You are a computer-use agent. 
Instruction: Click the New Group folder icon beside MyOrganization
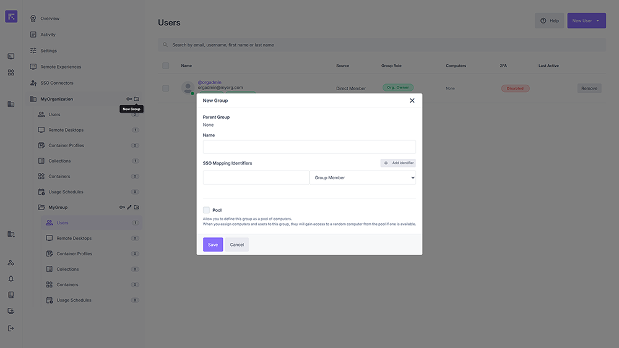(x=136, y=99)
